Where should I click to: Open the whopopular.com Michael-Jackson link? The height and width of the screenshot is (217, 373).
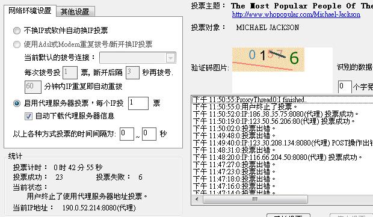pyautogui.click(x=296, y=14)
